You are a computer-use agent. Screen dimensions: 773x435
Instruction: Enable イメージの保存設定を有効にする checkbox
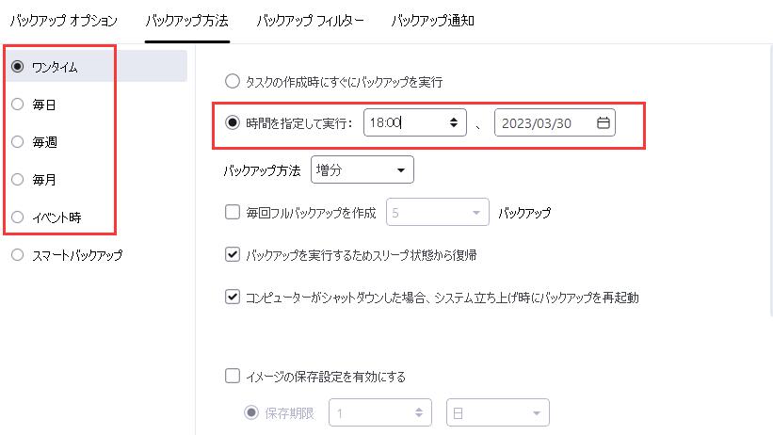(233, 377)
